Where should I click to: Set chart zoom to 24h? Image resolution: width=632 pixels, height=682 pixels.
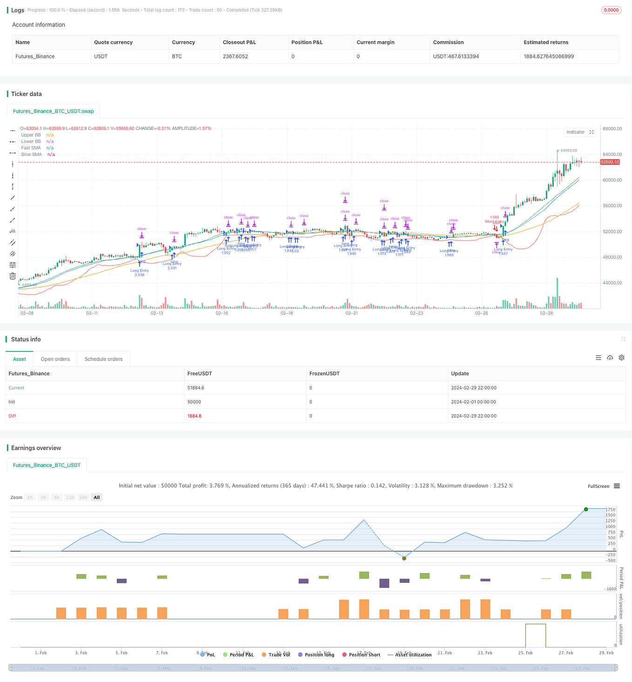[83, 497]
